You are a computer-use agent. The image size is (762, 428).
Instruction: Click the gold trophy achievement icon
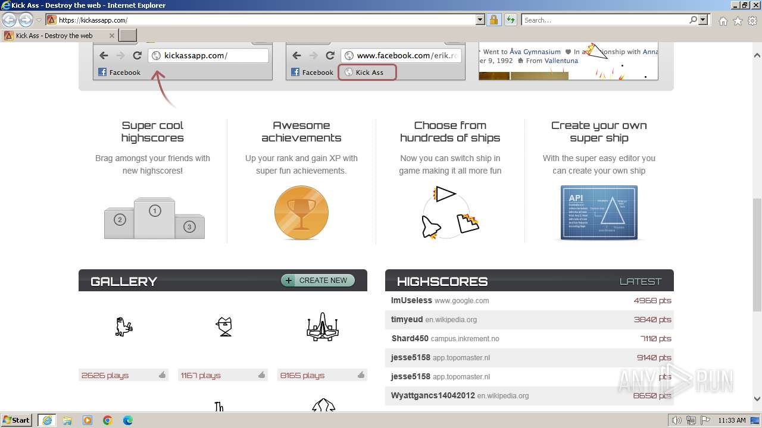tap(301, 213)
